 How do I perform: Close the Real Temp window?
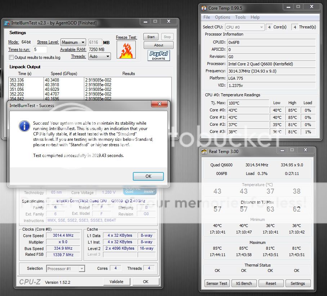click(x=305, y=150)
